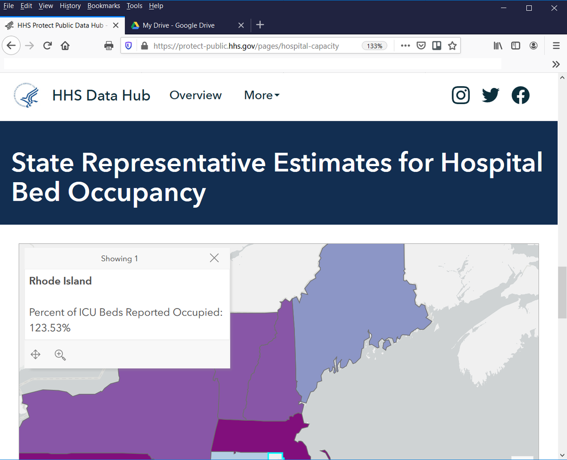Open the Firefox hamburger menu
Viewport: 567px width, 460px height.
556,45
